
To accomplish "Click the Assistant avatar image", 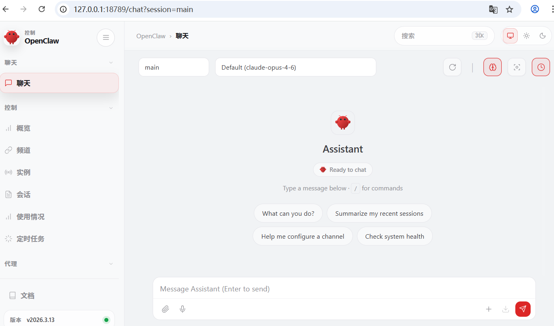I will (x=343, y=123).
